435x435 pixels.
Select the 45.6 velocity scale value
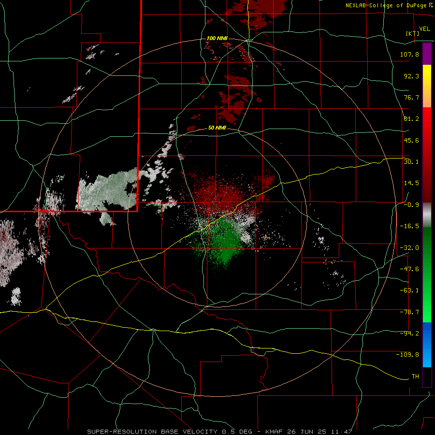pos(411,140)
